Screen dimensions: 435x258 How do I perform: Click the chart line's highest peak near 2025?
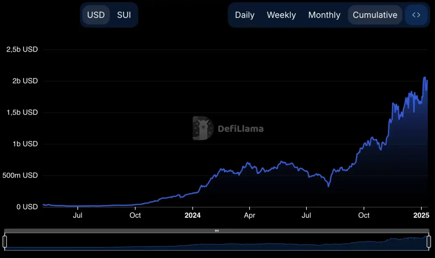point(425,77)
